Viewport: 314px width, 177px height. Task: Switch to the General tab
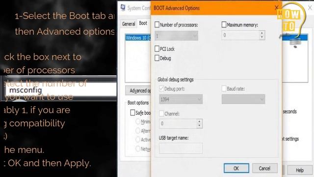(x=129, y=24)
